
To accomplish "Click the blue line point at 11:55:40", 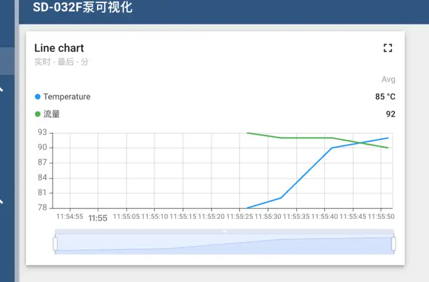I will (331, 148).
